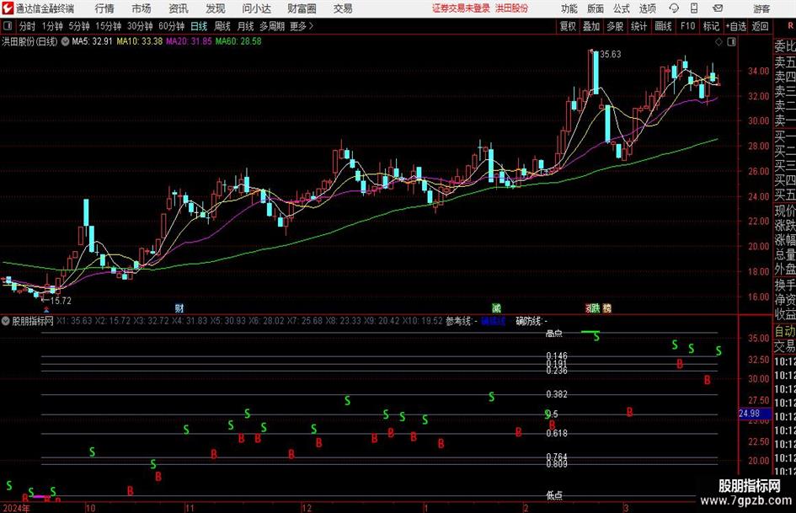796x513 pixels.
Task: Click the 统计 statistics button
Action: point(638,26)
